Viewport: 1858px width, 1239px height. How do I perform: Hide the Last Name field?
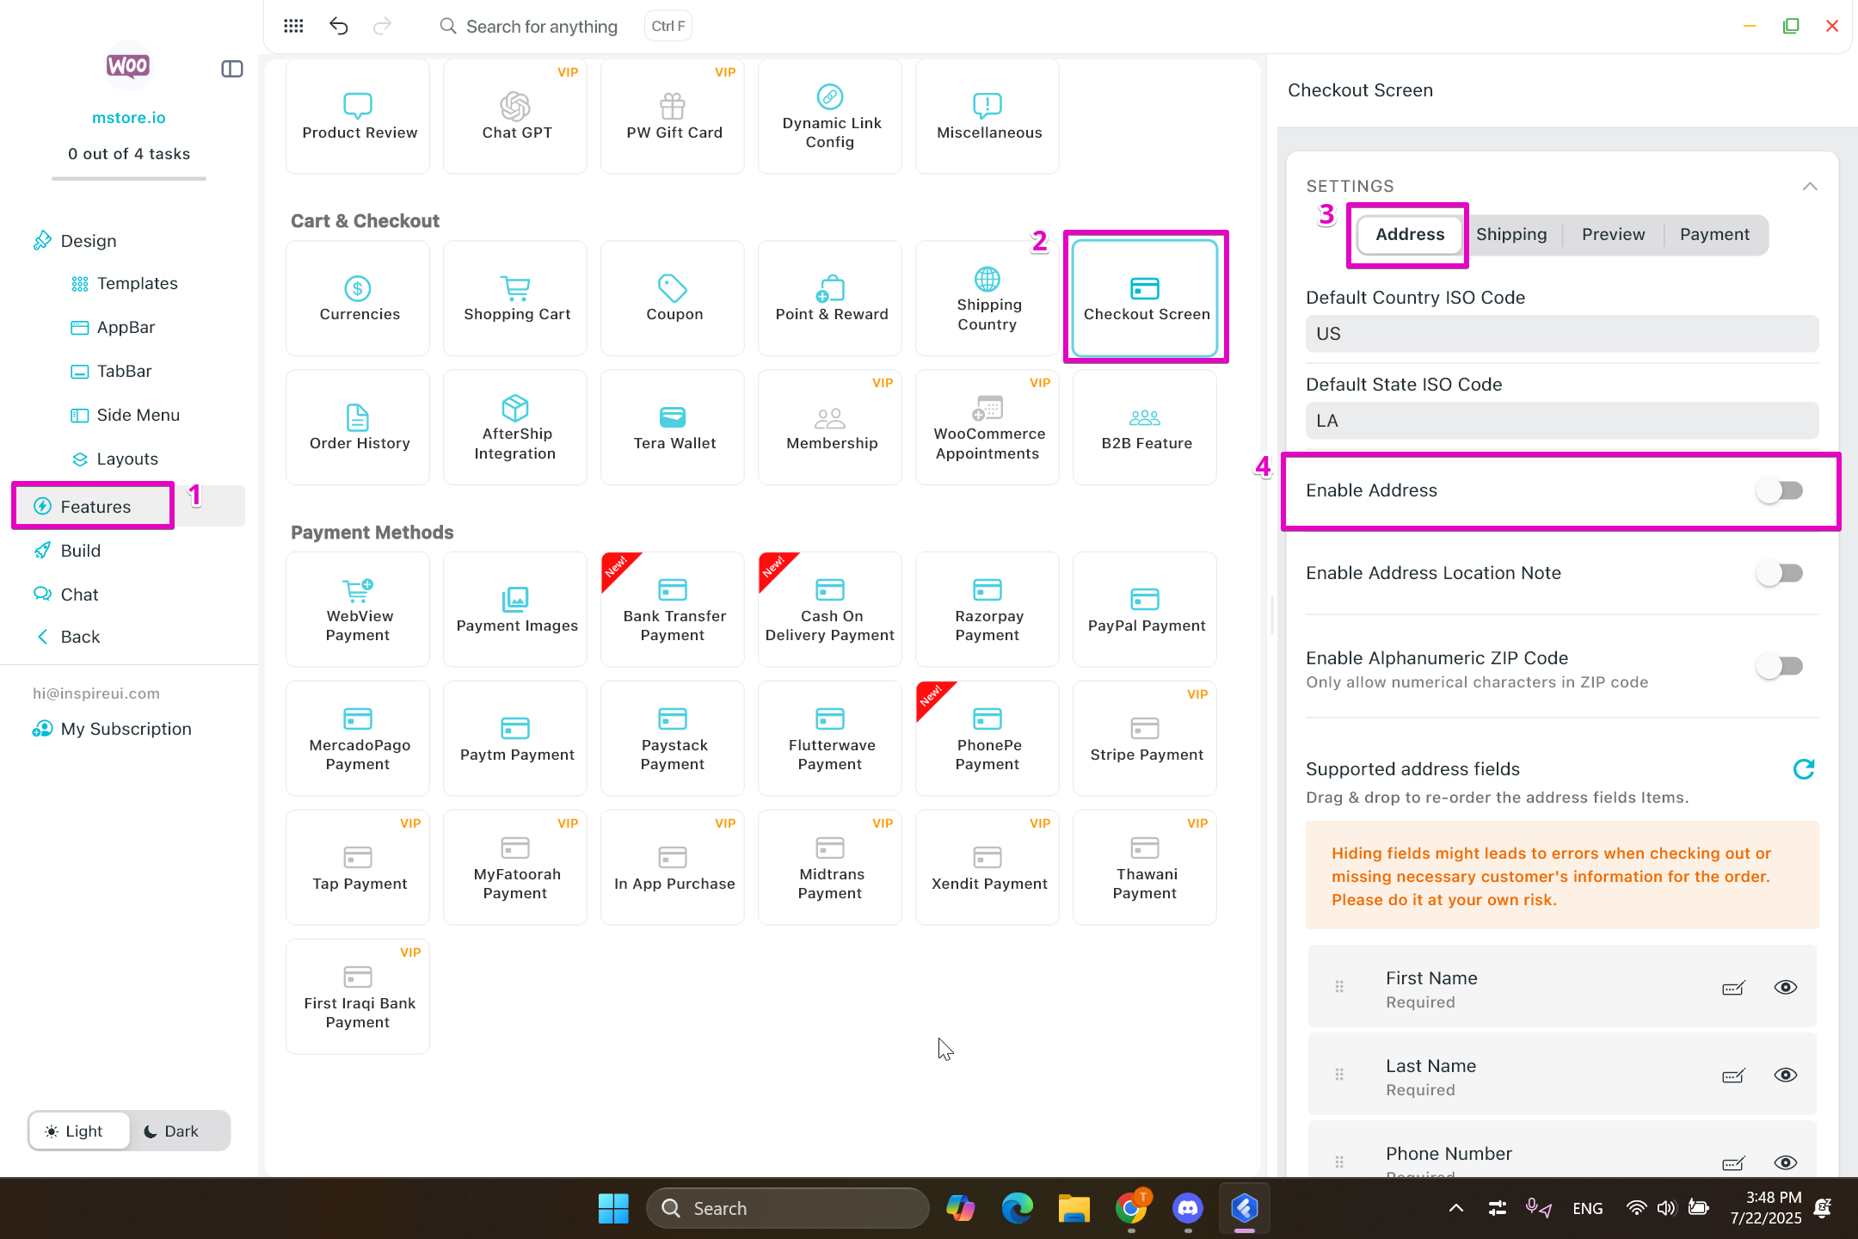(1785, 1076)
